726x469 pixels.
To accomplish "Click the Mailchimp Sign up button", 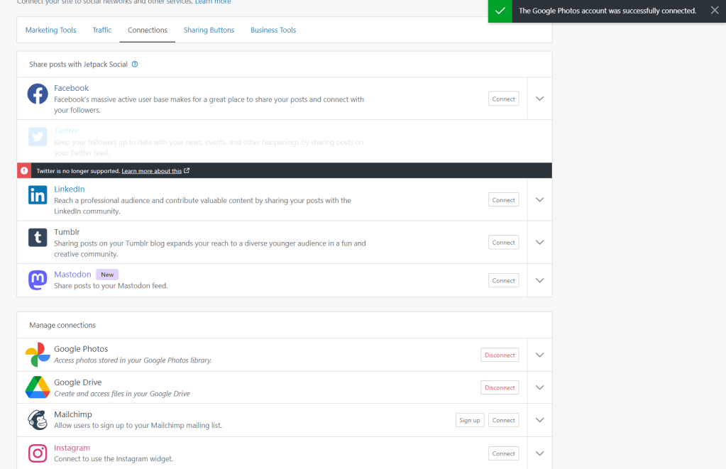I will pos(470,420).
